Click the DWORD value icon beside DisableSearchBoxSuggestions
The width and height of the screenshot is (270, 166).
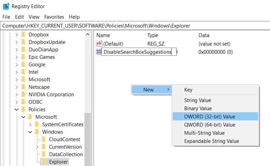98,52
